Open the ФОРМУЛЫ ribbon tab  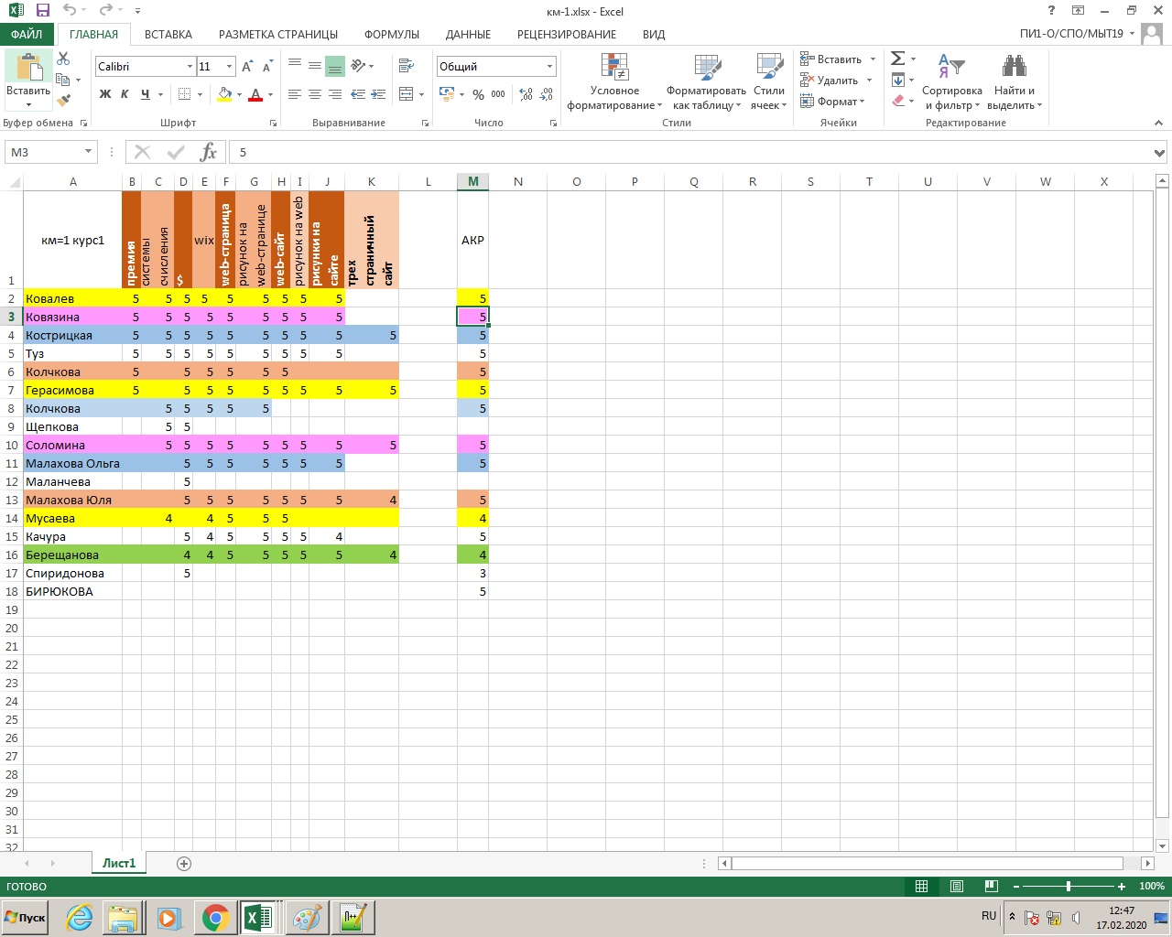click(391, 34)
